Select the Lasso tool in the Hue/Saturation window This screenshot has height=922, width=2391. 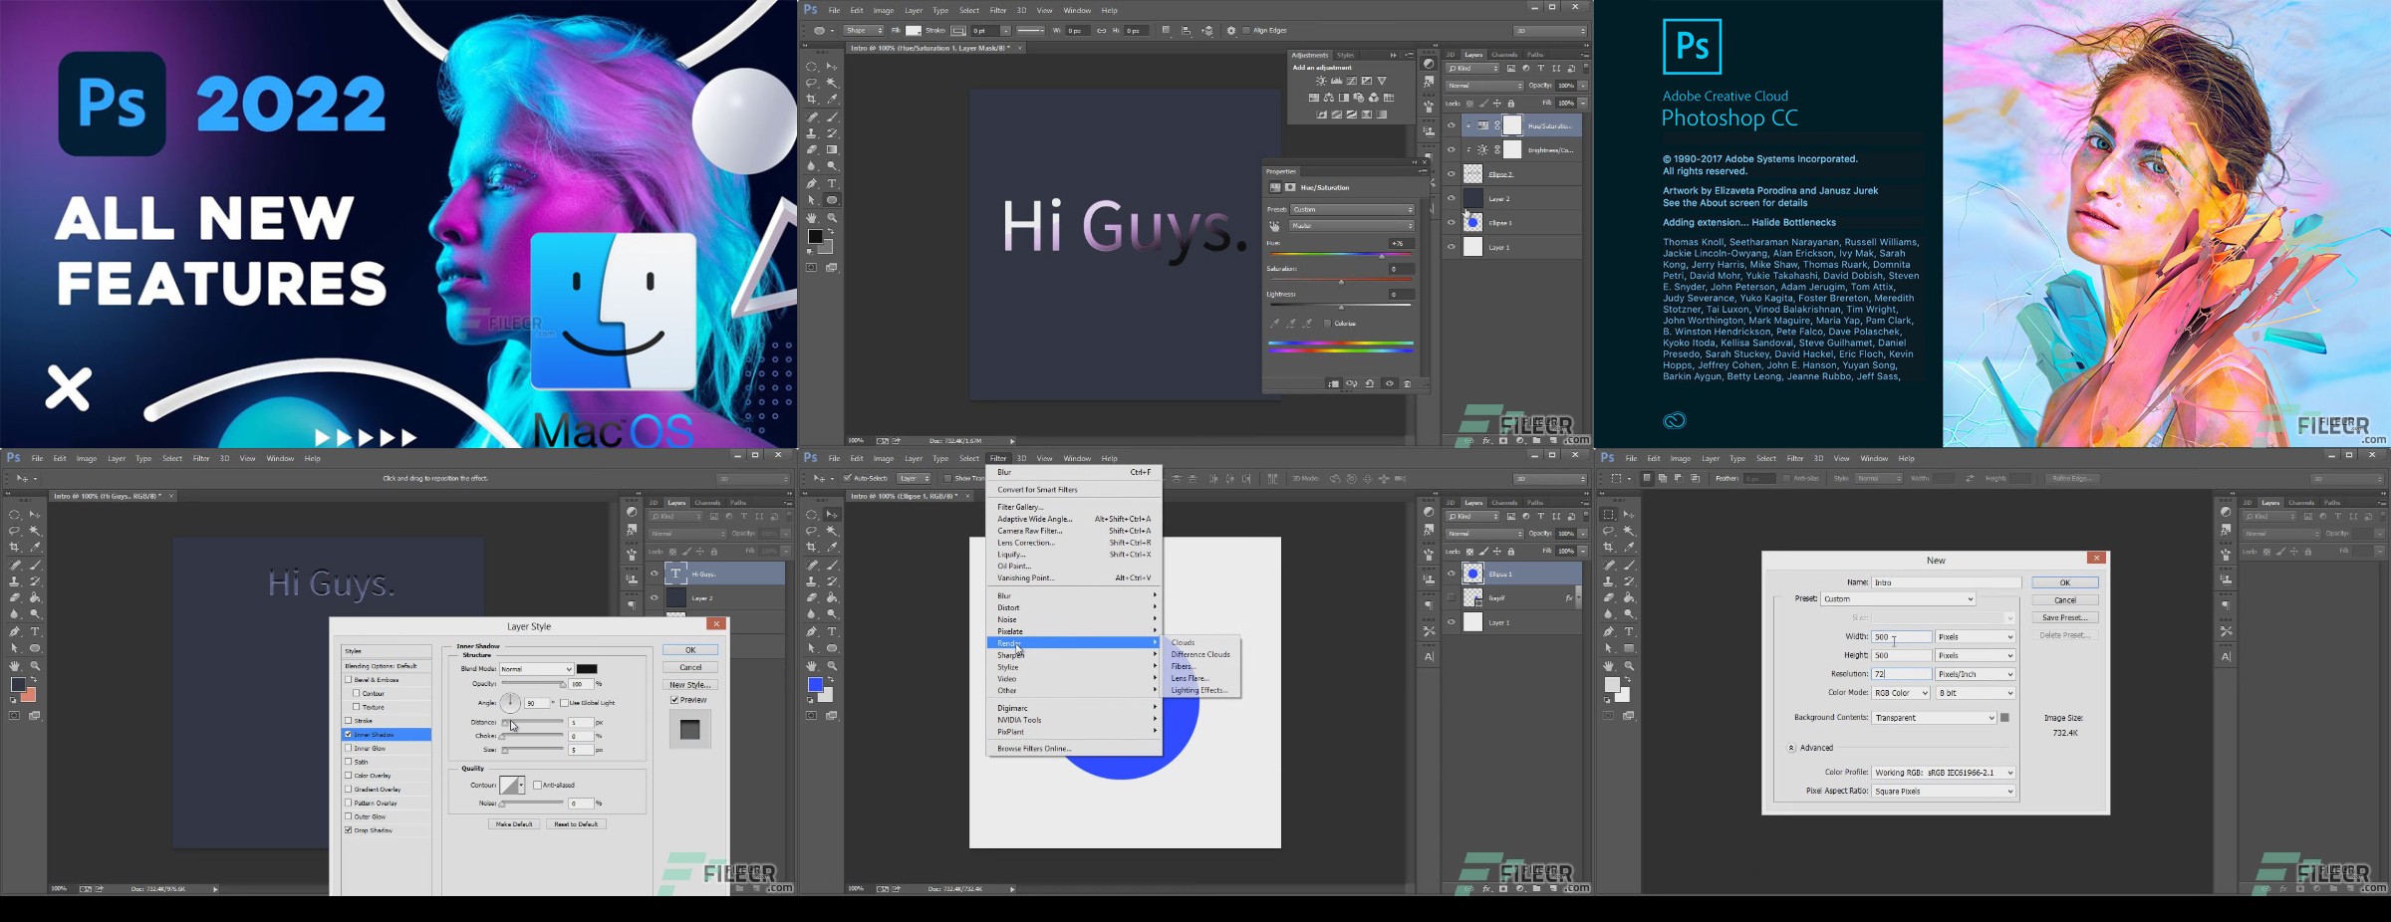(x=812, y=83)
